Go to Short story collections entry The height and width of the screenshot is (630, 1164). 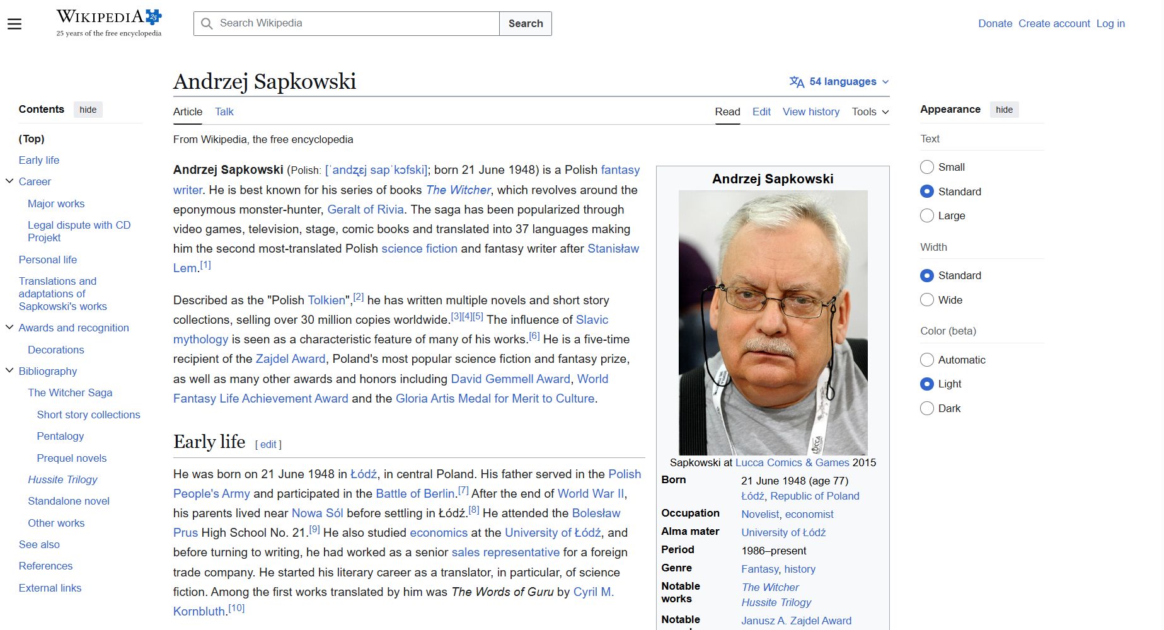(x=89, y=415)
